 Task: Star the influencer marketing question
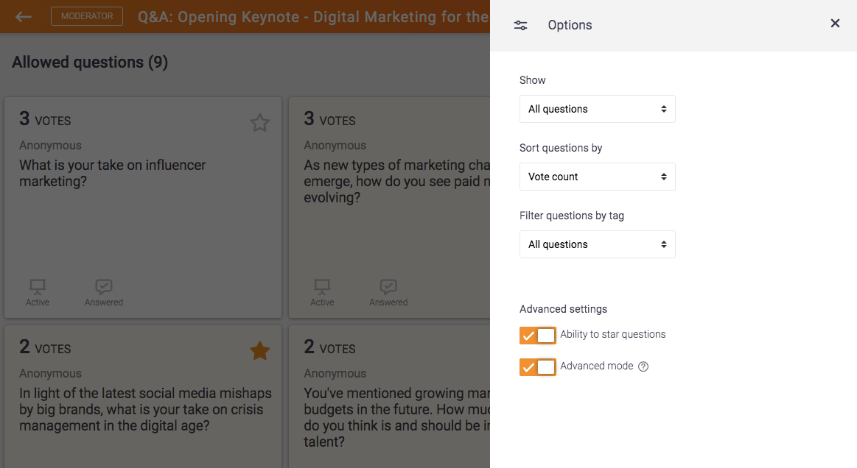259,123
